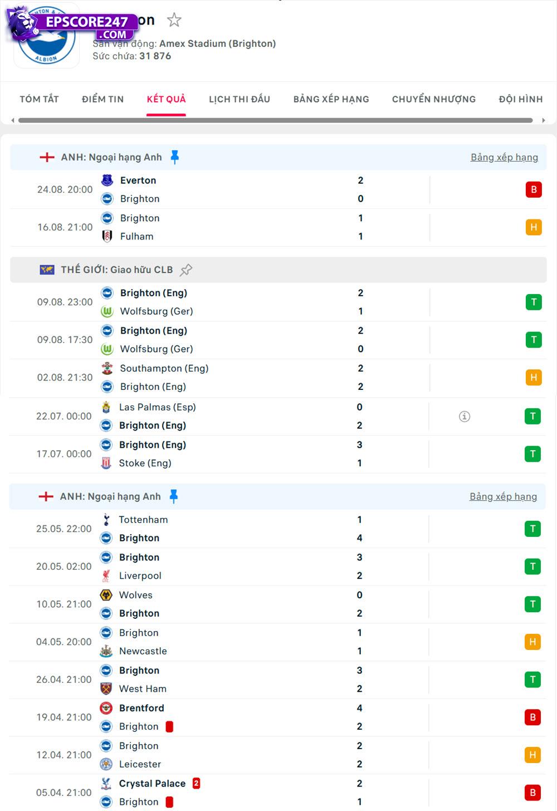The image size is (557, 811).
Task: Open the Bảng xếp hạng link
Action: point(504,157)
